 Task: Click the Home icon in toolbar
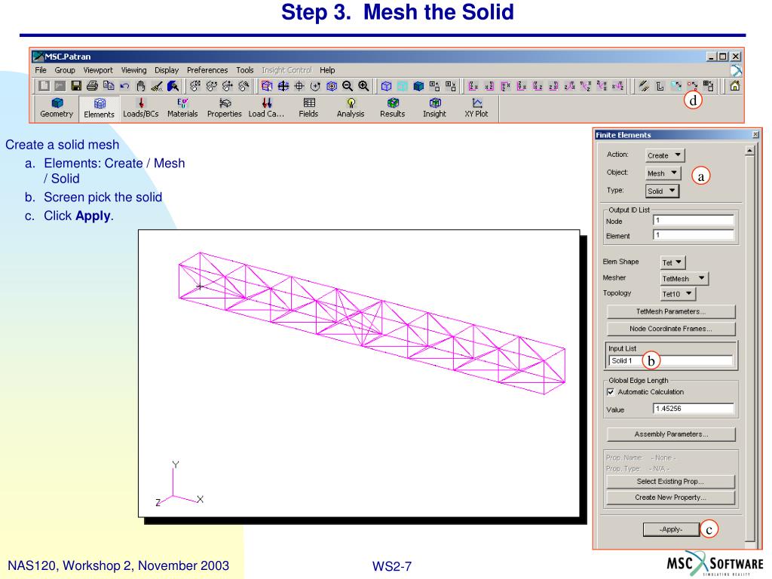coord(734,86)
